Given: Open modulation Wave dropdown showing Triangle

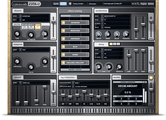Looking at the screenshot, I should 112,27.
